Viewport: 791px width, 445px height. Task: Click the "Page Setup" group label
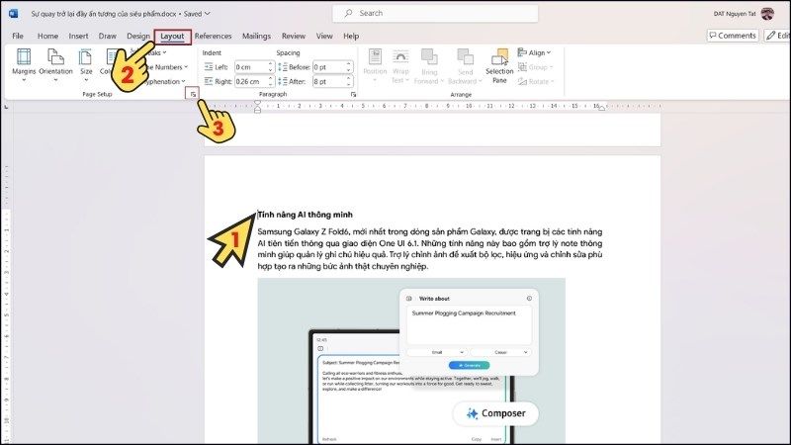point(97,94)
